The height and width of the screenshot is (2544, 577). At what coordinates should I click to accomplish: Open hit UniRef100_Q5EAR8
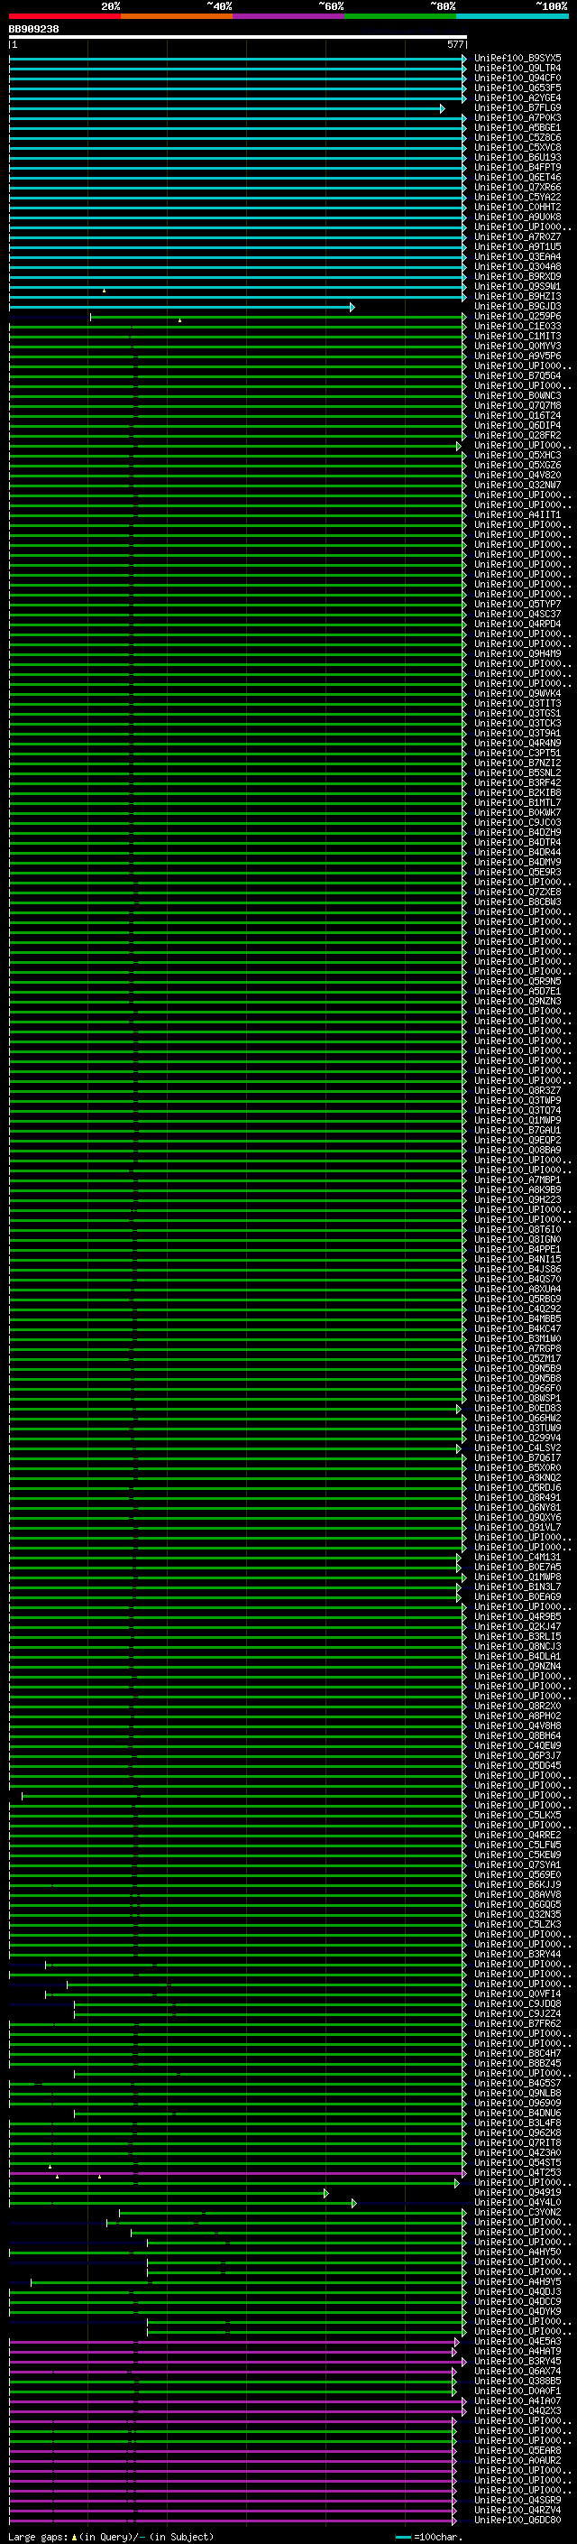517,2450
